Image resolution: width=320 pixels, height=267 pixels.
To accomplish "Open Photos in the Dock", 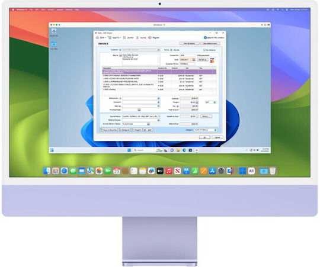I will (x=99, y=171).
